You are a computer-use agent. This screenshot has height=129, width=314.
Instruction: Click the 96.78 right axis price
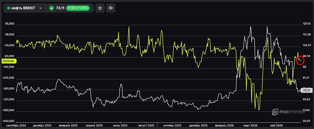pos(306,56)
